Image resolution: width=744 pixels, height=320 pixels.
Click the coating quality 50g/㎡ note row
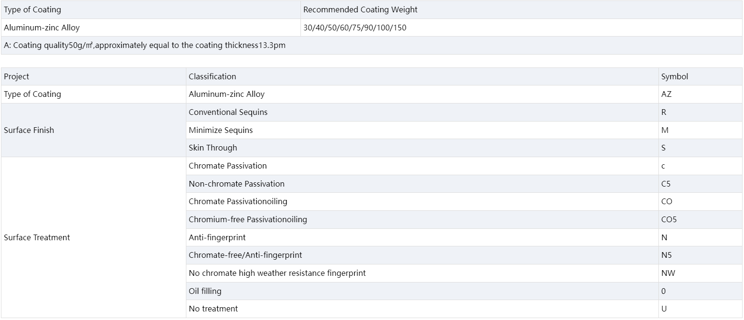pos(145,46)
